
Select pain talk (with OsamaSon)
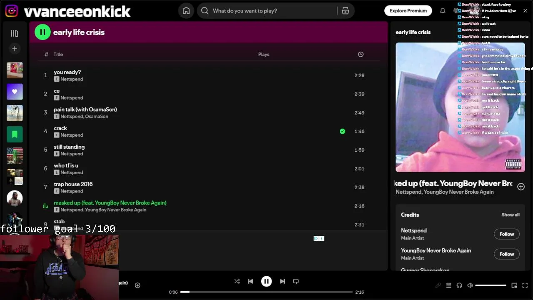click(x=85, y=110)
